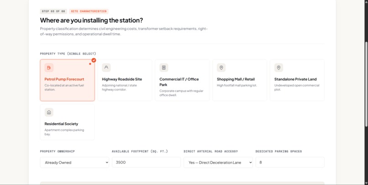Viewport: 368px width, 185px height.
Task: Click the 'Available Footprint (Sq. Ft.)' label
Action: tap(140, 151)
